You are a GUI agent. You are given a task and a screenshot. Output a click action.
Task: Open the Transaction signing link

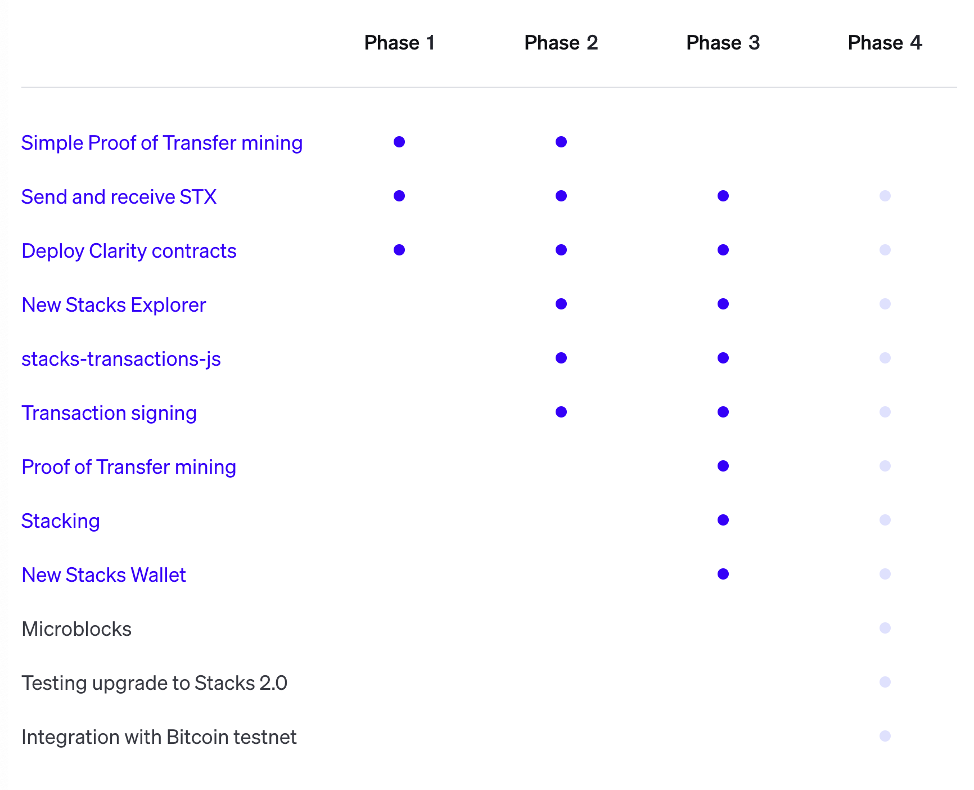point(109,413)
